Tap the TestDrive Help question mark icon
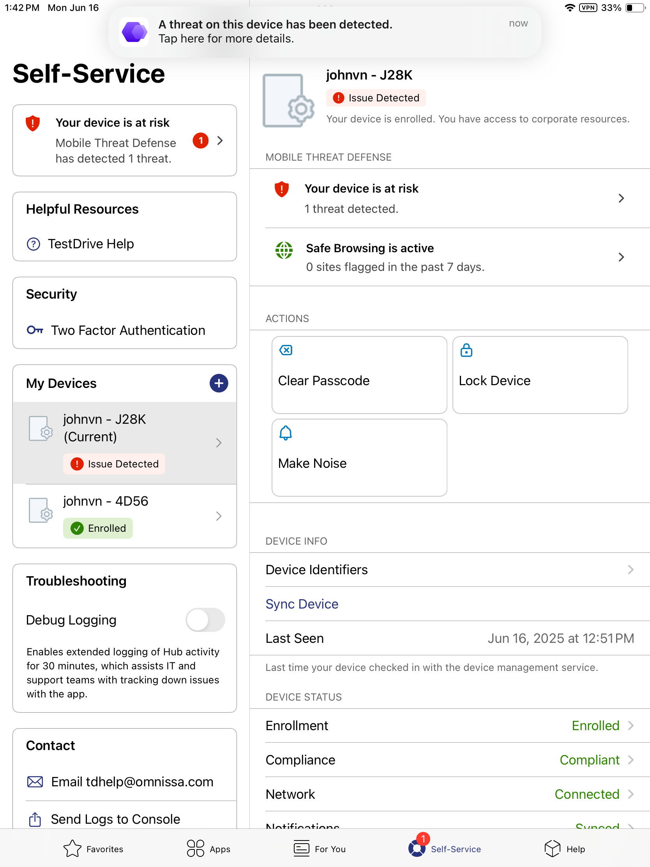This screenshot has height=867, width=650. (x=33, y=244)
